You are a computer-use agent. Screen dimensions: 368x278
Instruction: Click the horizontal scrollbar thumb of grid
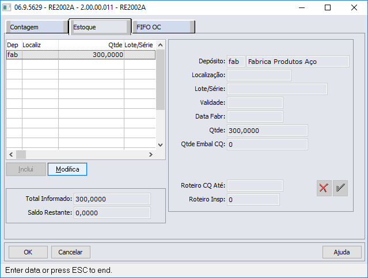pyautogui.click(x=21, y=154)
